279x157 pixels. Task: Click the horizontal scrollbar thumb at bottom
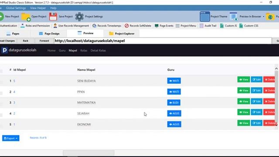(88, 153)
